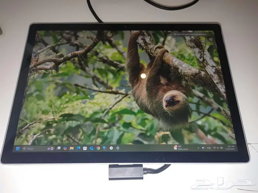
Task: Open Wi-Fi network quick settings
Action: (215, 148)
